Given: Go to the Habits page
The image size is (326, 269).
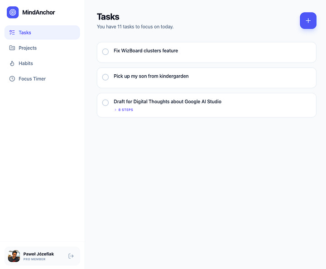Looking at the screenshot, I should (x=26, y=63).
